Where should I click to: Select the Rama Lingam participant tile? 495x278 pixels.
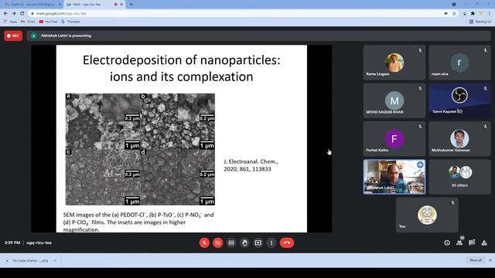(394, 63)
